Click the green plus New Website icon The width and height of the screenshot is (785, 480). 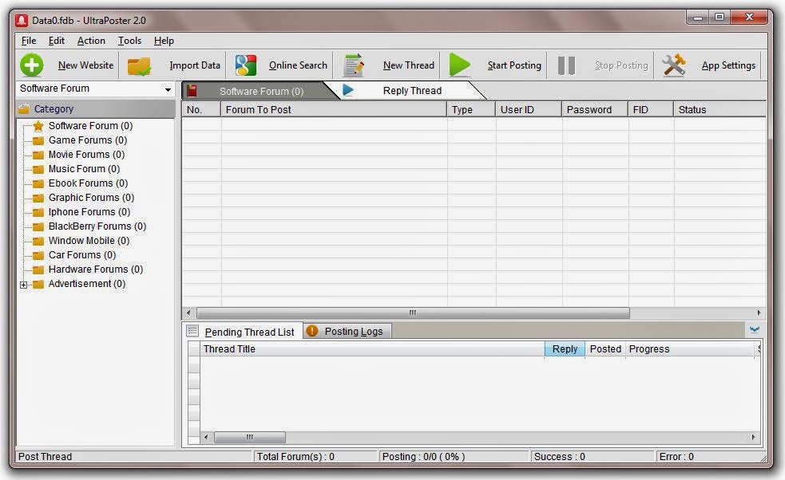click(x=31, y=65)
